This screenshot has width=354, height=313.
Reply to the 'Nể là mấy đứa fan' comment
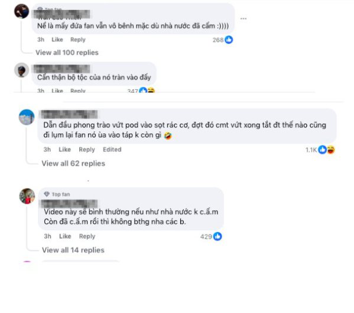point(78,40)
